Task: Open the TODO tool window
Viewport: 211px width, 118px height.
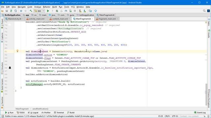Action: coord(20,112)
